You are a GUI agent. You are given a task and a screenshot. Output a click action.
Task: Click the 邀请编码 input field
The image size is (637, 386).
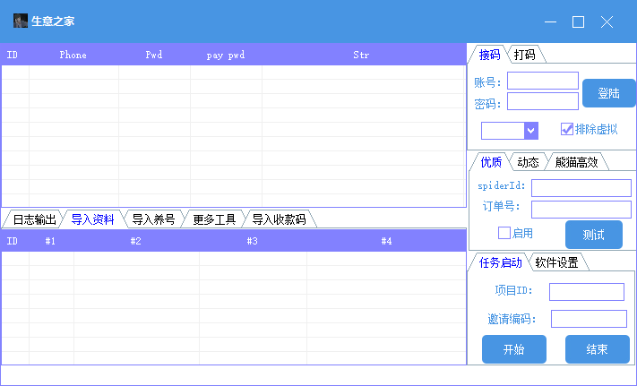pyautogui.click(x=589, y=319)
